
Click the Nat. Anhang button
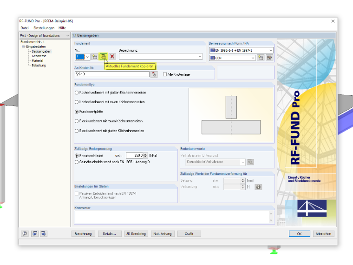pyautogui.click(x=163, y=234)
